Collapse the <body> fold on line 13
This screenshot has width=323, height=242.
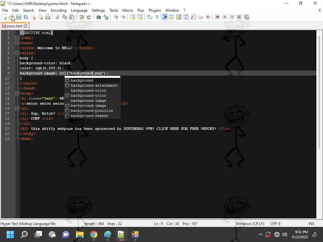coord(17,93)
